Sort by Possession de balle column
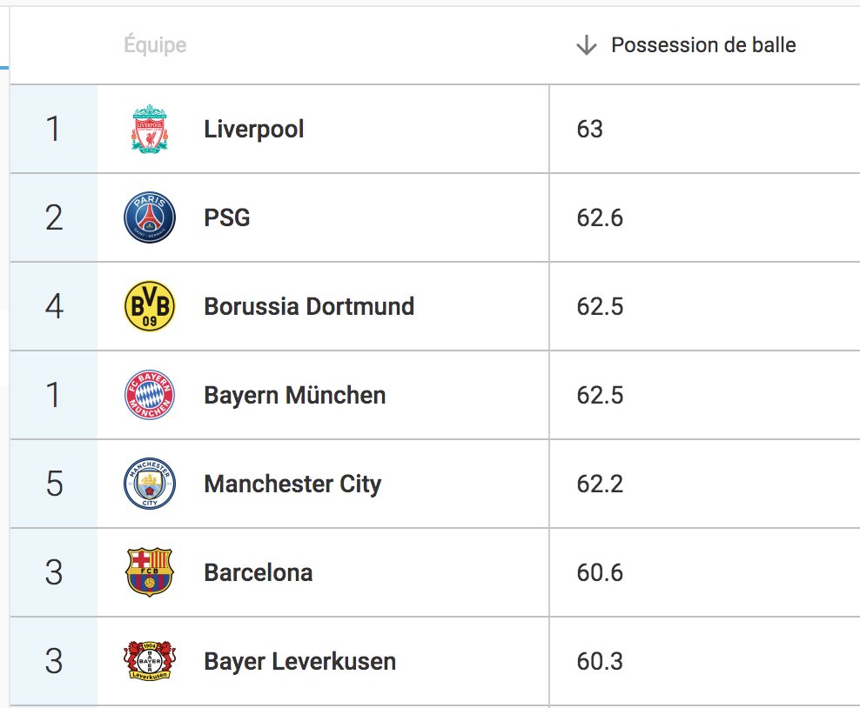This screenshot has height=708, width=860. coord(703,45)
